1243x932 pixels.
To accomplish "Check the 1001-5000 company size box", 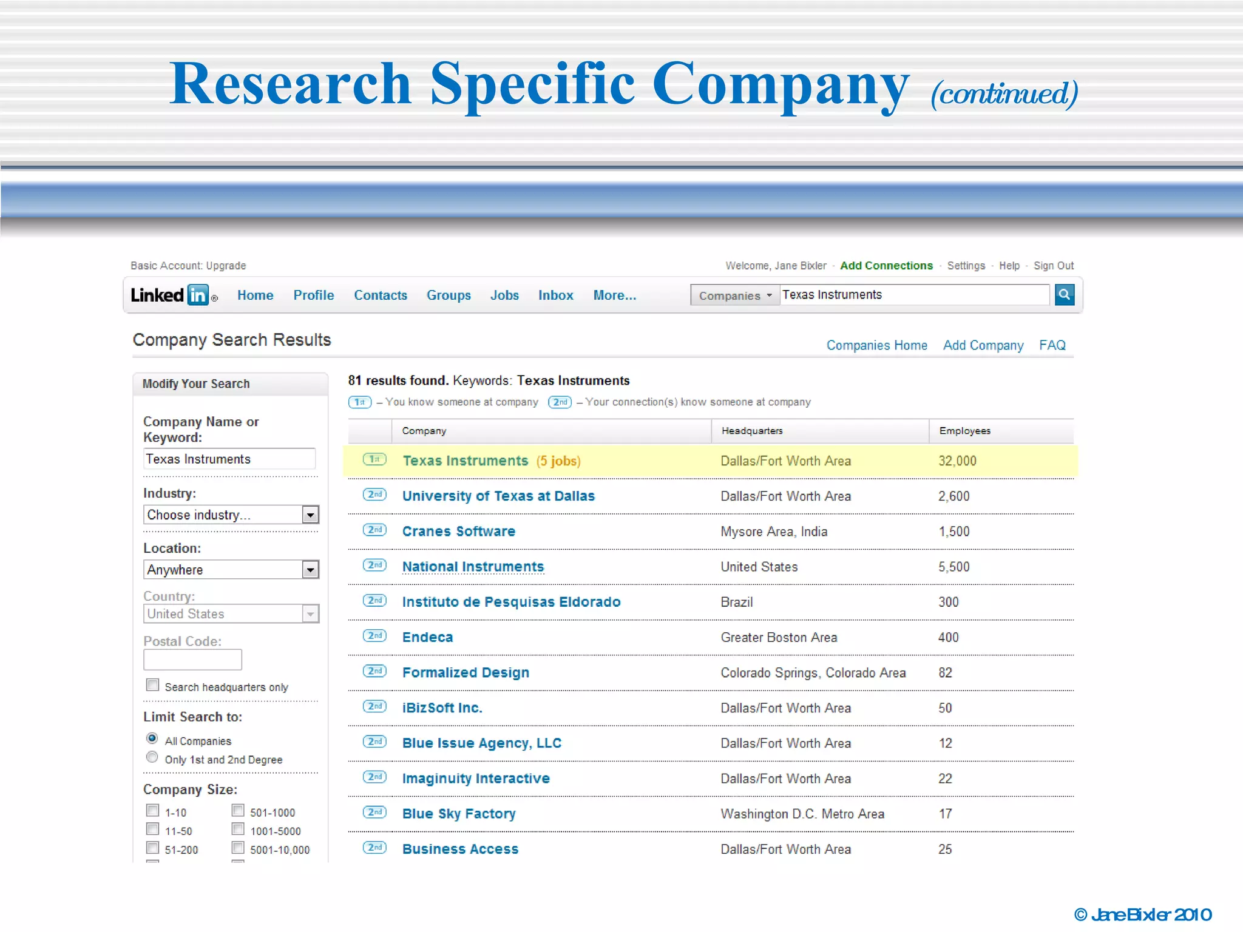I will (x=238, y=829).
